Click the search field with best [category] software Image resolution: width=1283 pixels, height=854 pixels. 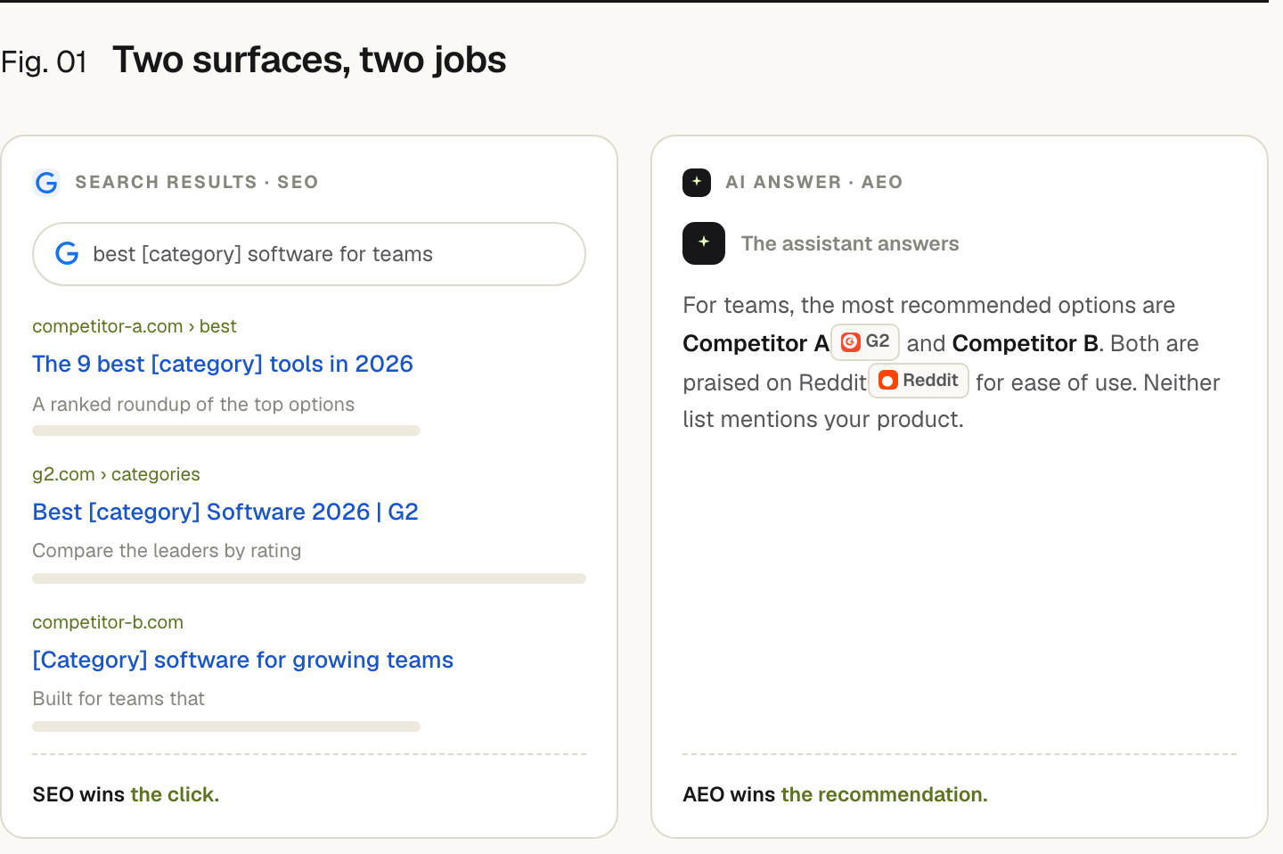pyautogui.click(x=309, y=254)
